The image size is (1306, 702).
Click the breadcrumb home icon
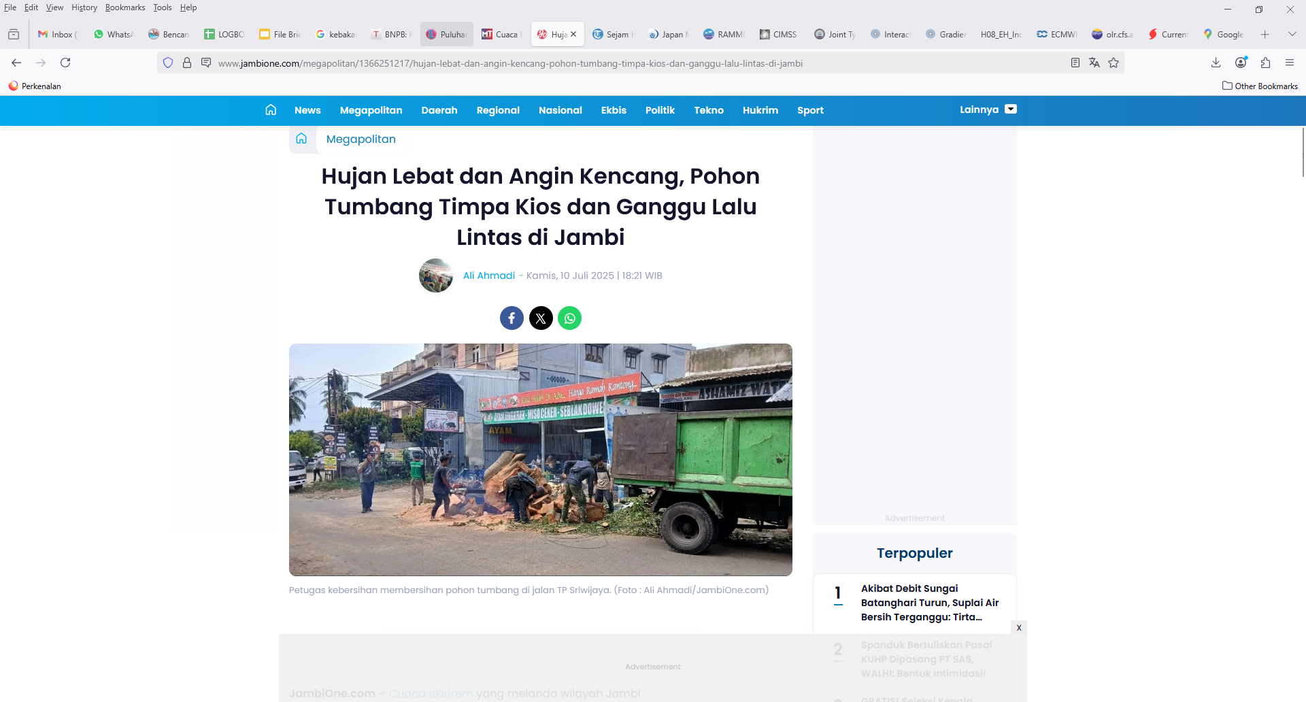click(301, 139)
